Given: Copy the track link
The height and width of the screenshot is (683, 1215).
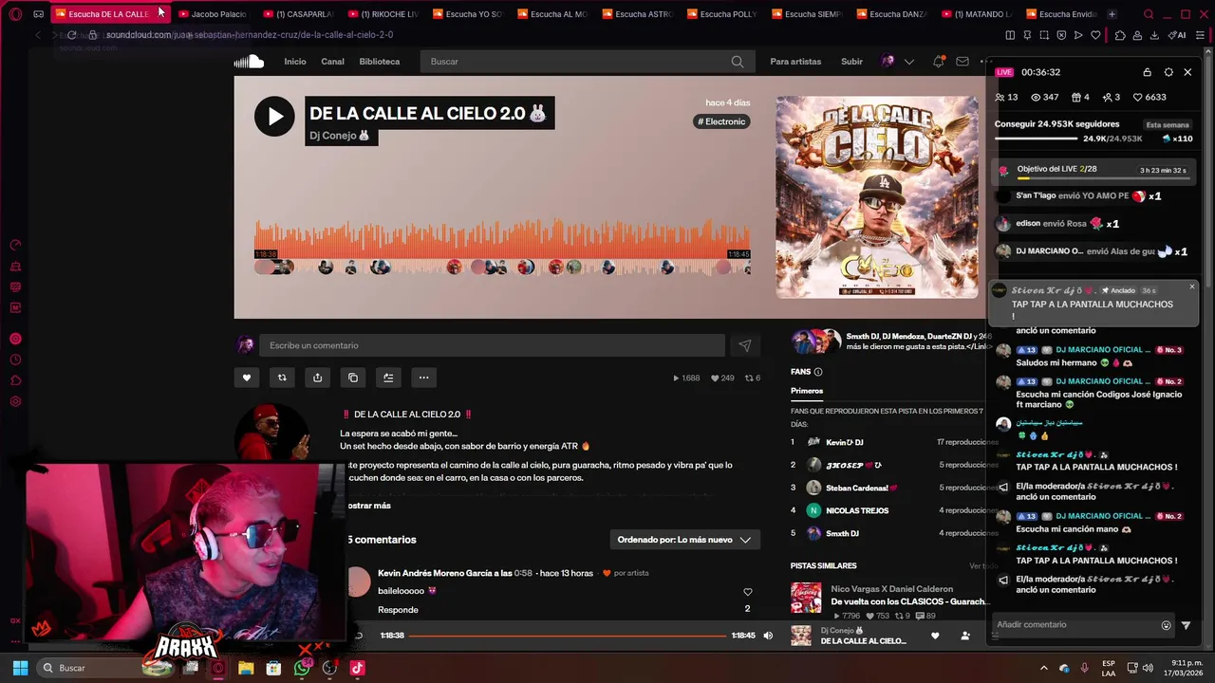Looking at the screenshot, I should click(353, 378).
